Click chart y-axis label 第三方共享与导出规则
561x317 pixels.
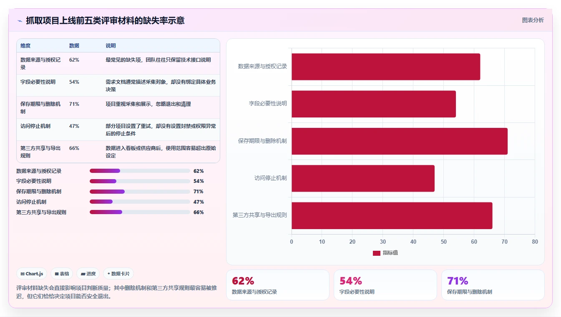260,215
